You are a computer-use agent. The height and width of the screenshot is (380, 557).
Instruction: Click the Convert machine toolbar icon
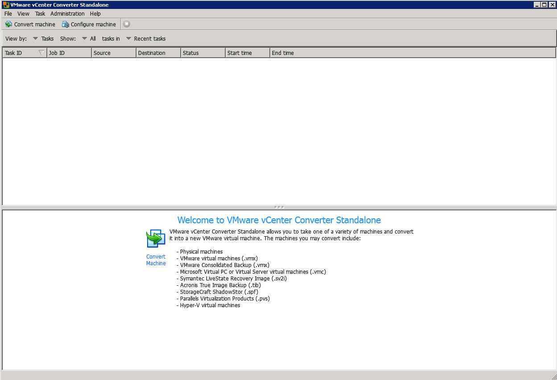[8, 24]
